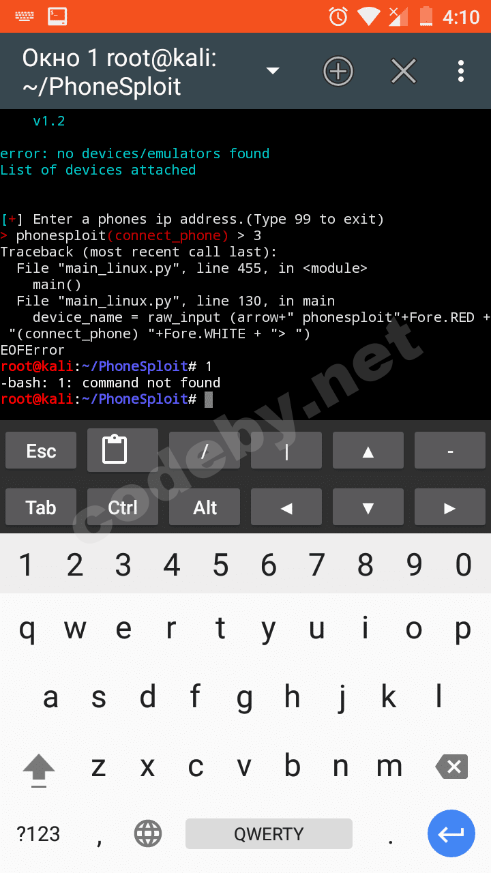Viewport: 491px width, 873px height.
Task: Expand the window list dropdown arrow
Action: [273, 71]
